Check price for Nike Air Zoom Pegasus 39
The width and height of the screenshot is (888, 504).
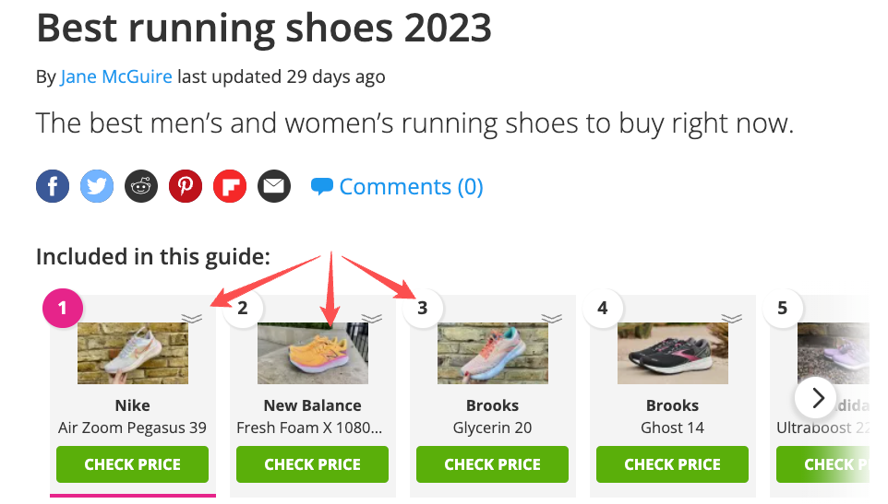133,464
